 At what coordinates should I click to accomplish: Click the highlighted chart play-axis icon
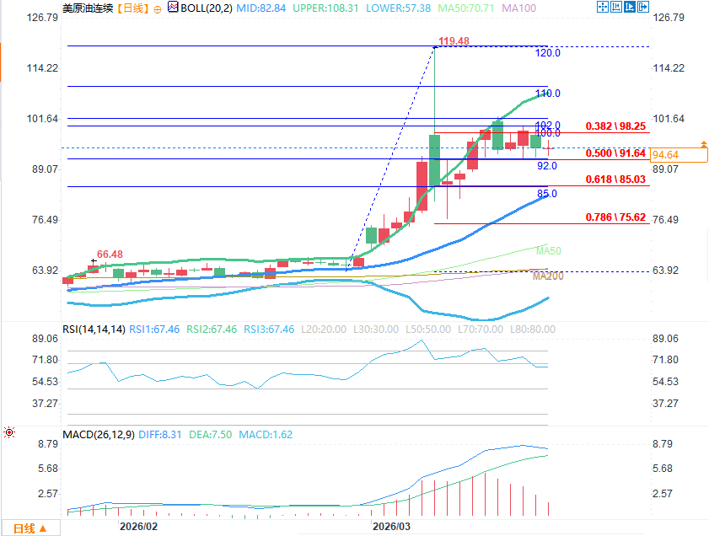pos(630,7)
